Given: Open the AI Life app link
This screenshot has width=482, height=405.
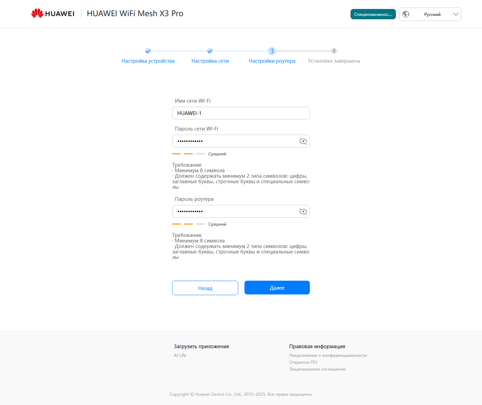Looking at the screenshot, I should click(x=180, y=355).
